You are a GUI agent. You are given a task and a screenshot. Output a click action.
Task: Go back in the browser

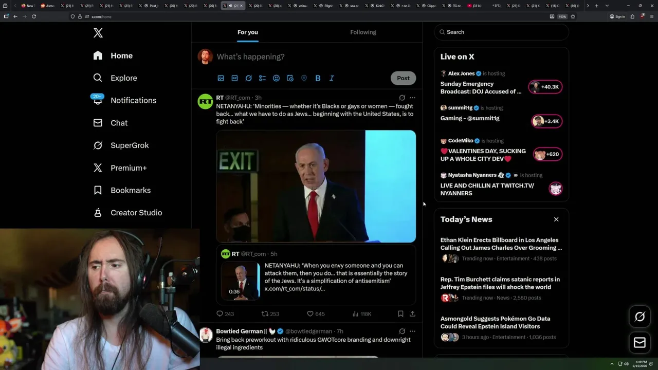point(15,16)
